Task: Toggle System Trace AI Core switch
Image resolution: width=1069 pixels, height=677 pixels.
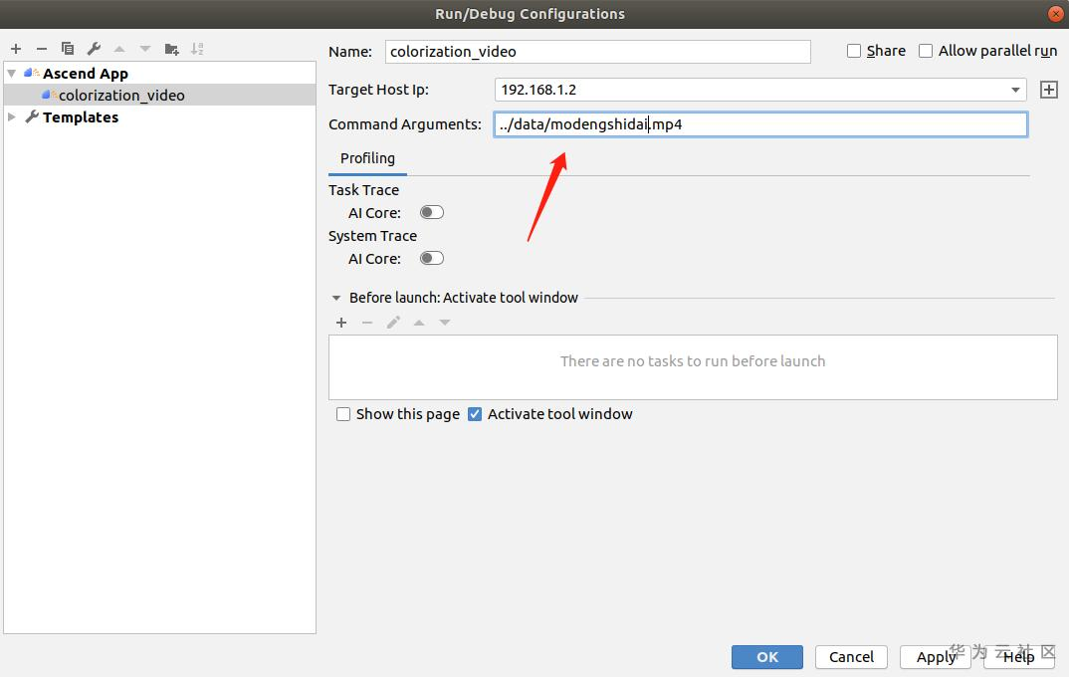Action: point(432,259)
